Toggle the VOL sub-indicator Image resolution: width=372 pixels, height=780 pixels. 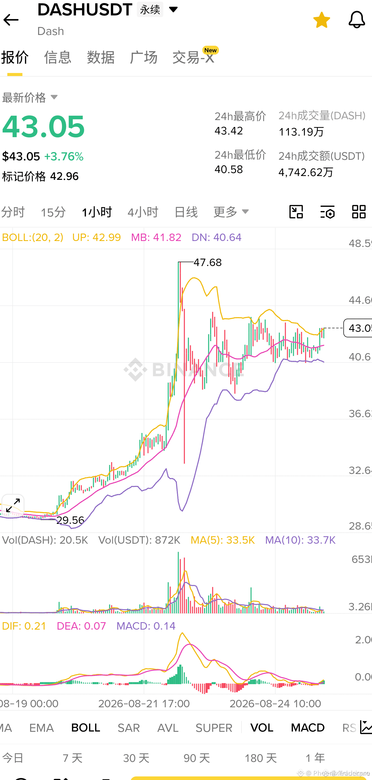point(262,728)
